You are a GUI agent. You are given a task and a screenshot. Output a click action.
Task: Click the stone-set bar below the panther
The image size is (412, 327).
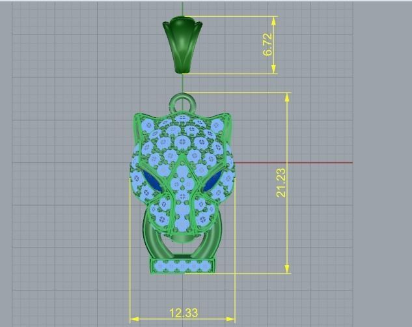coord(182,266)
